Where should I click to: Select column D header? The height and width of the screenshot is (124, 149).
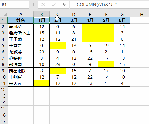click(74, 14)
